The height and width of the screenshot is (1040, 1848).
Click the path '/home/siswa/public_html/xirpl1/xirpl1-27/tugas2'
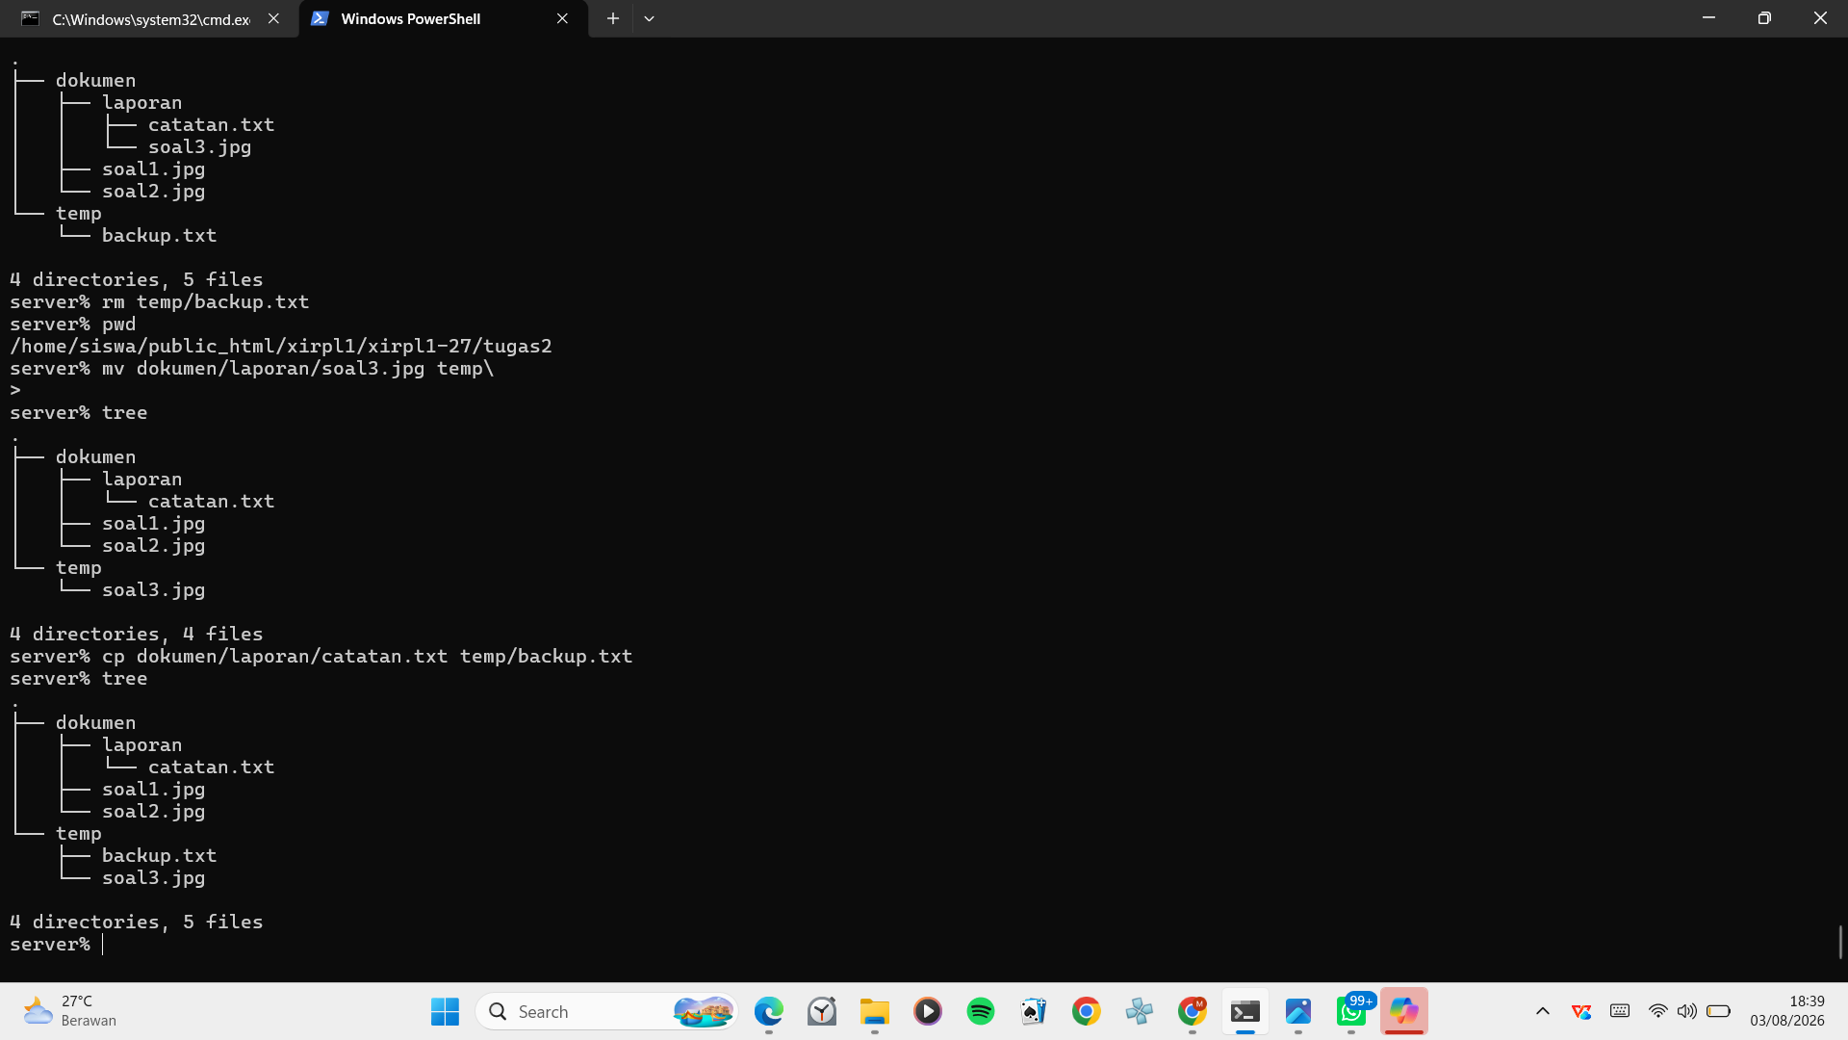pyautogui.click(x=281, y=346)
